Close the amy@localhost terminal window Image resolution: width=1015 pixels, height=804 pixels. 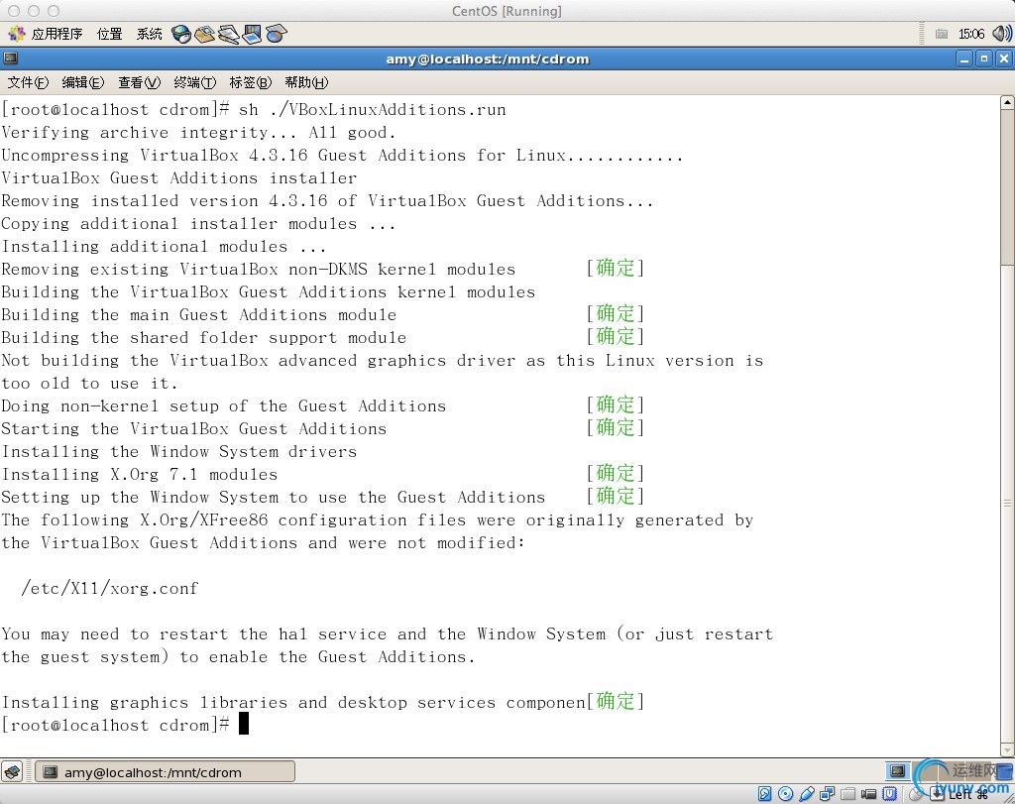pyautogui.click(x=1004, y=58)
